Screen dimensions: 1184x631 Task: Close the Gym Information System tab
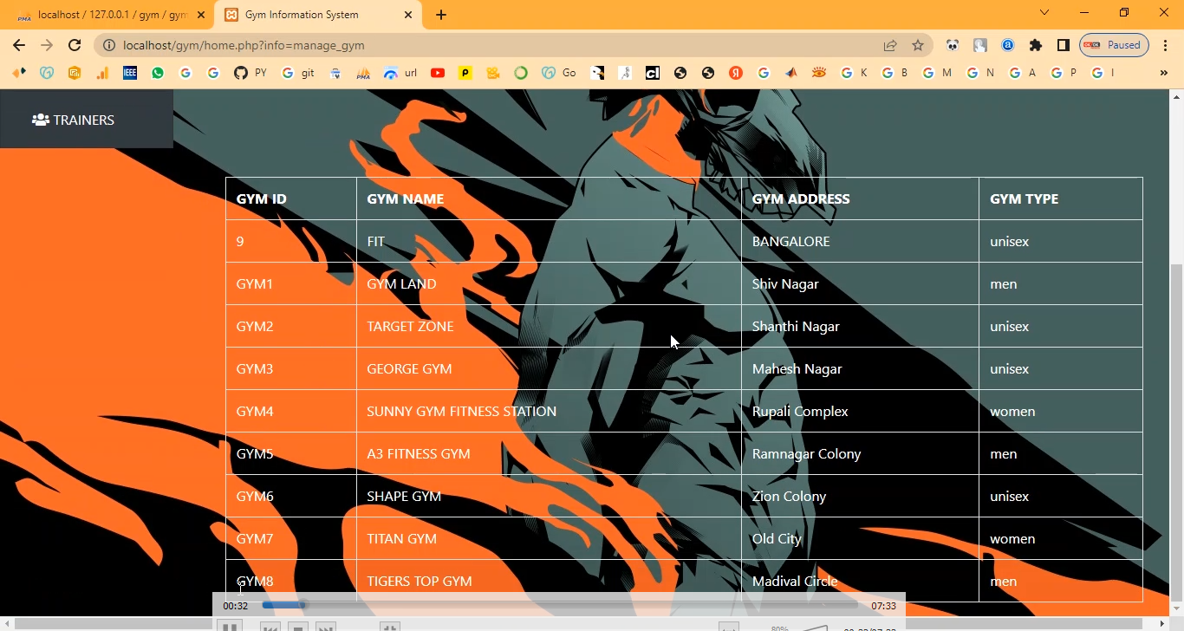pyautogui.click(x=408, y=15)
